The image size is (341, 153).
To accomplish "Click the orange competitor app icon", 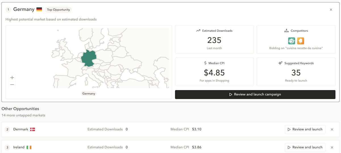I will coord(300,41).
